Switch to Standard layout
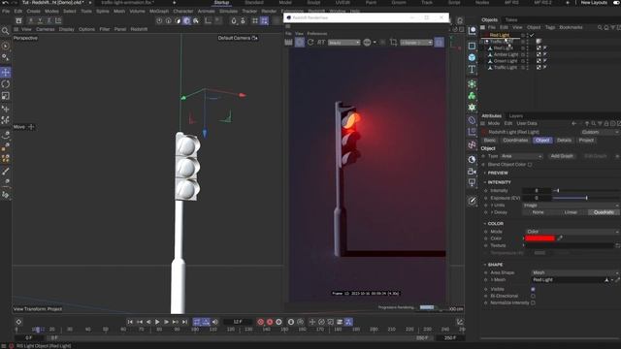Viewport: 621px width, 349px height. pos(254,2)
